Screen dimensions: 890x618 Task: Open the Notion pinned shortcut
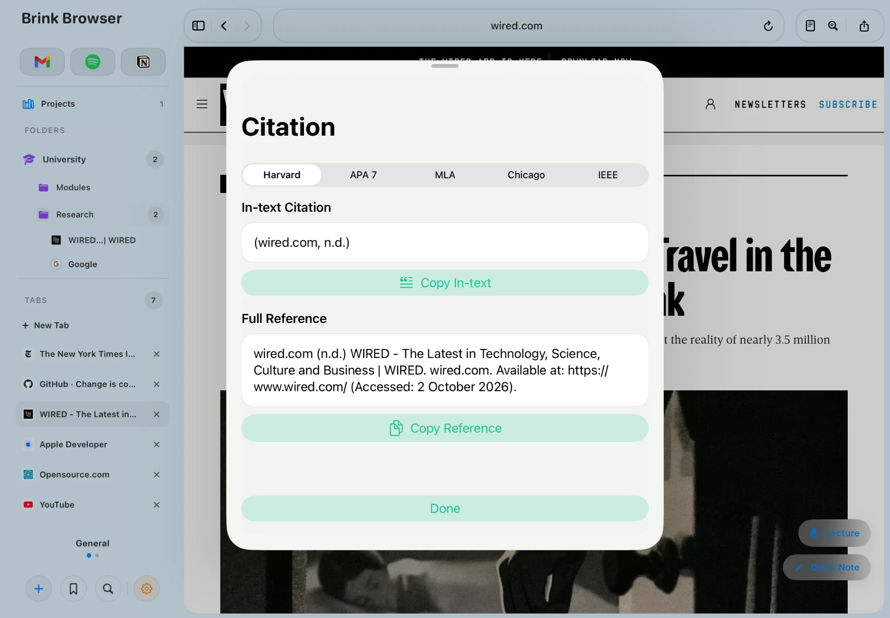pos(143,62)
